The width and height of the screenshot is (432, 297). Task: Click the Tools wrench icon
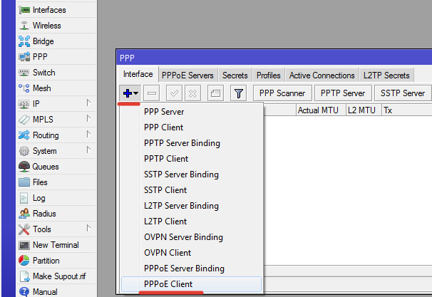(24, 229)
